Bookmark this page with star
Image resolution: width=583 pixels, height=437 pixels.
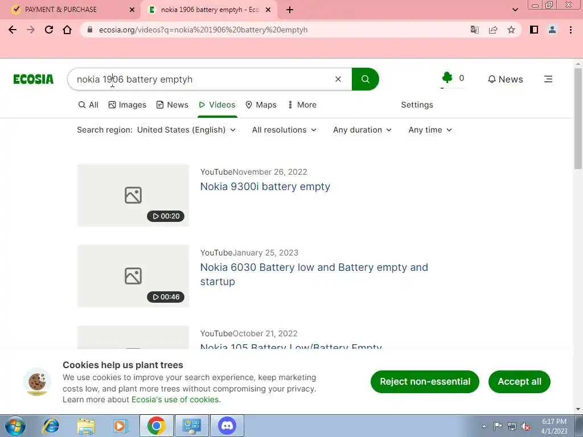(x=511, y=30)
